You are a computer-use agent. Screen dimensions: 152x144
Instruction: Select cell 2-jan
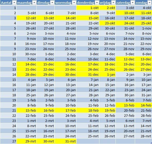[x=125, y=74]
